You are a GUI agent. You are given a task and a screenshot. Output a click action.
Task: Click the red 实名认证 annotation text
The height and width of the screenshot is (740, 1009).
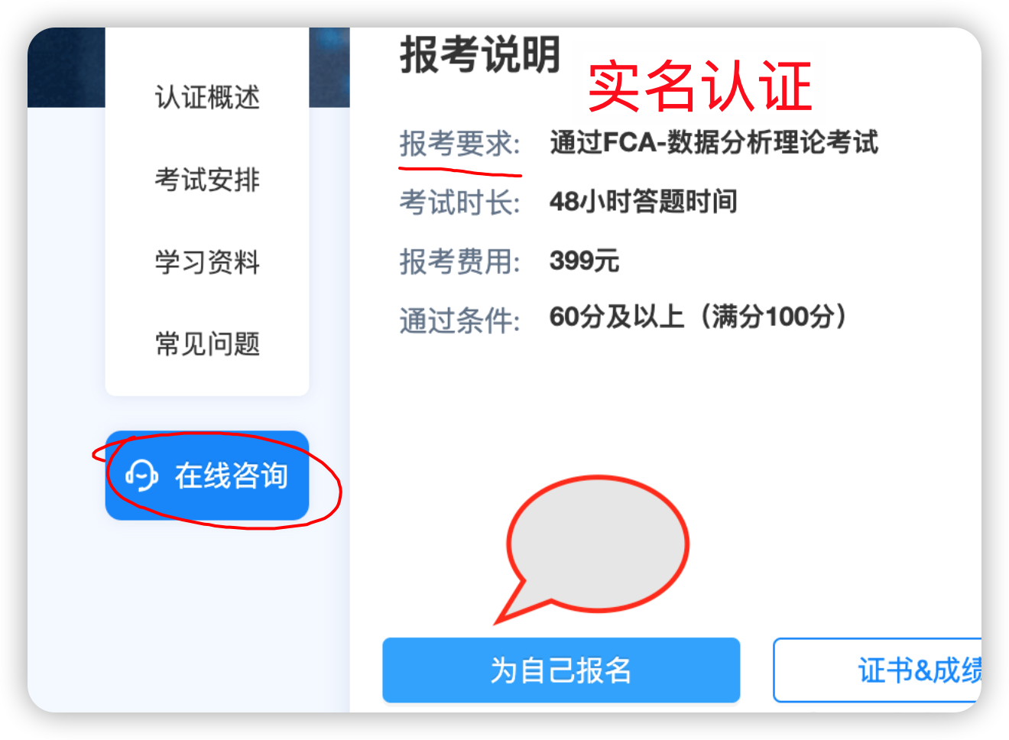click(x=699, y=86)
